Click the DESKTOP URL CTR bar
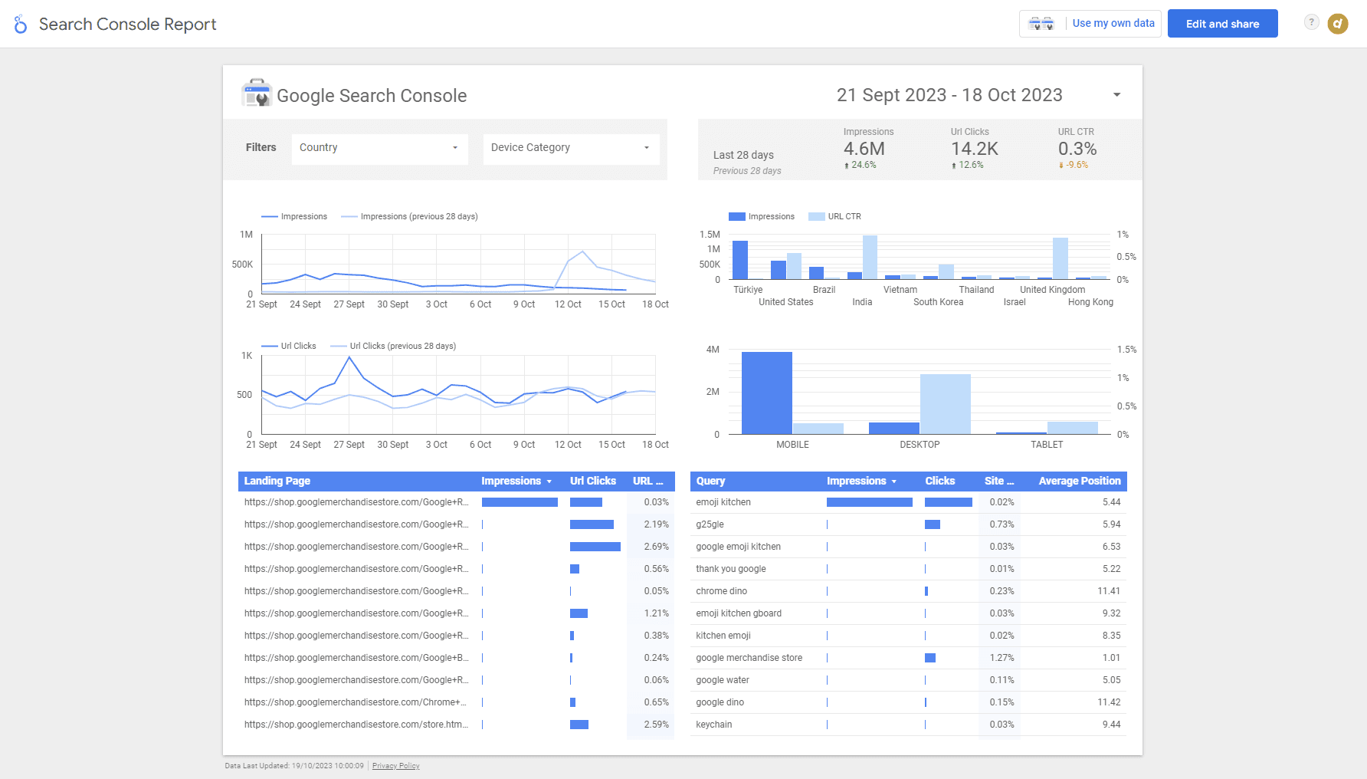 (946, 404)
